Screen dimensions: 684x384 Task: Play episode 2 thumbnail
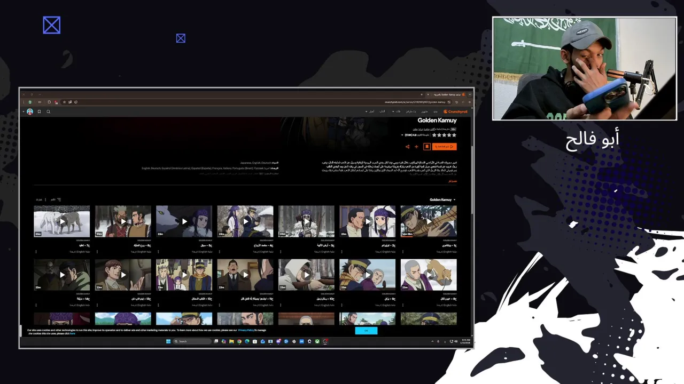click(368, 221)
